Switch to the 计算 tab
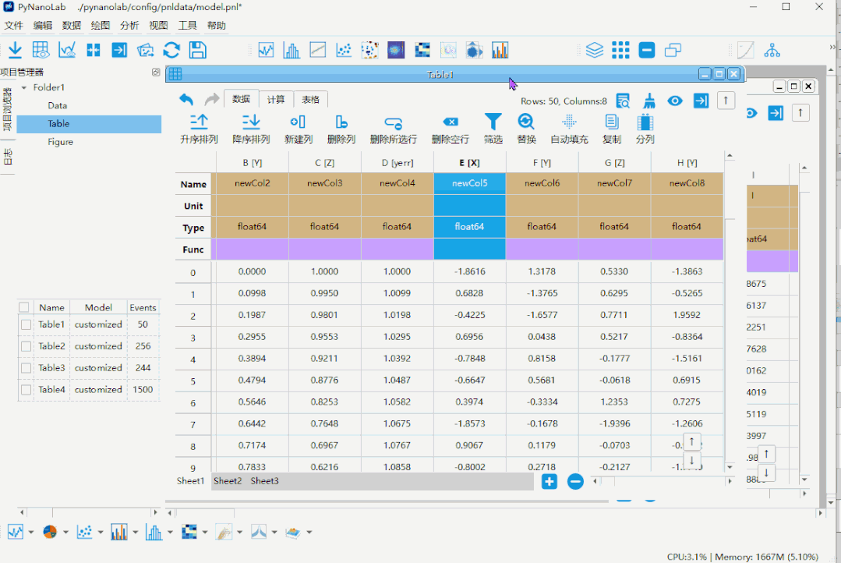The image size is (841, 563). (x=276, y=99)
